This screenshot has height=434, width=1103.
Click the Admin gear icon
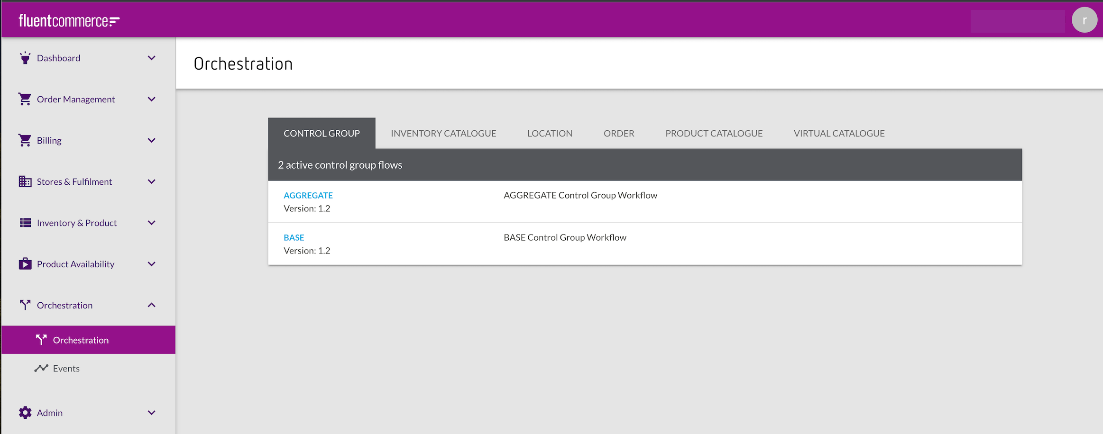click(25, 413)
